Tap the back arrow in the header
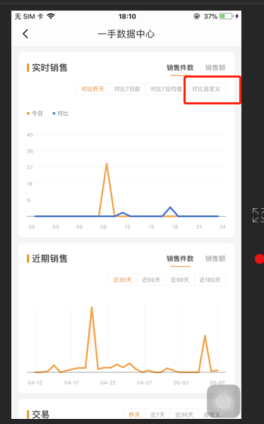264x424 pixels. 25,34
